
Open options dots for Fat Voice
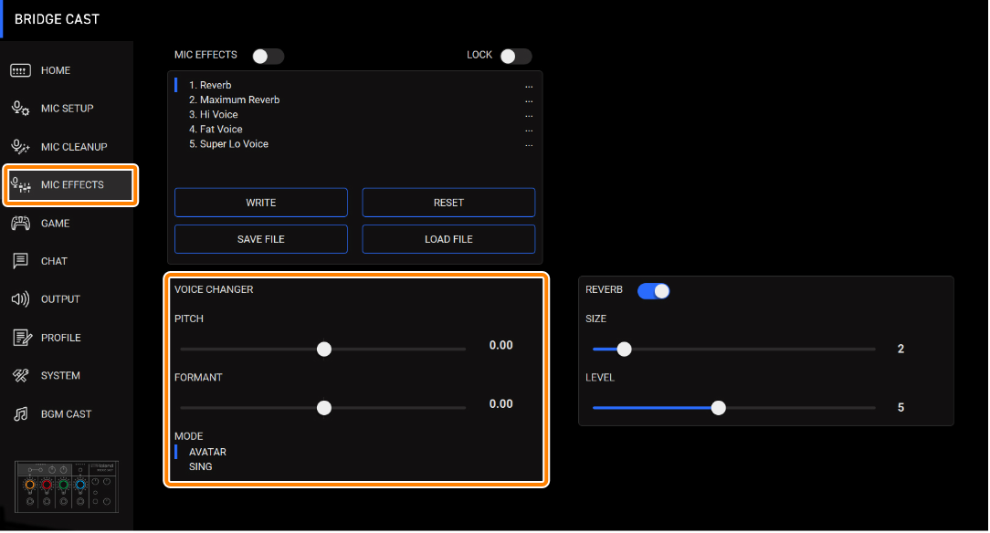(x=529, y=131)
